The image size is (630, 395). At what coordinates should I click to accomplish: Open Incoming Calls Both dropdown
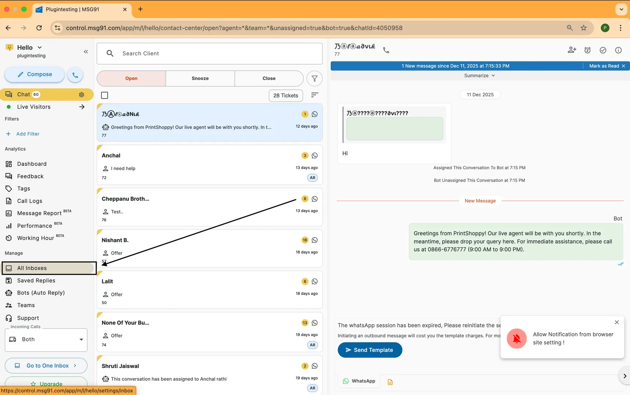[x=46, y=340]
